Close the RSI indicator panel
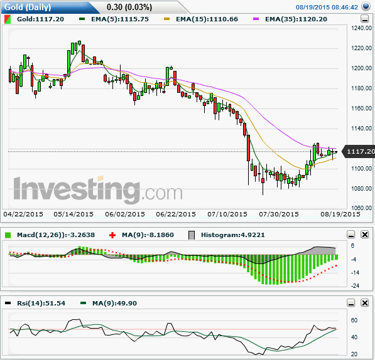 pos(365,303)
